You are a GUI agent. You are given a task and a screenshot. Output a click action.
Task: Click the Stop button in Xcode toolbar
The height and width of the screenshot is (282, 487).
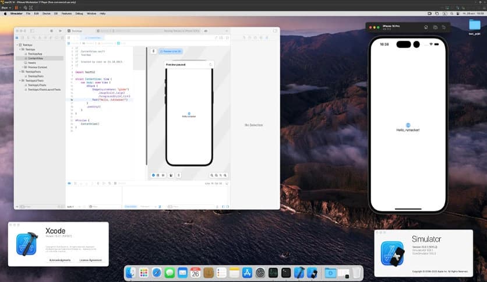click(52, 31)
